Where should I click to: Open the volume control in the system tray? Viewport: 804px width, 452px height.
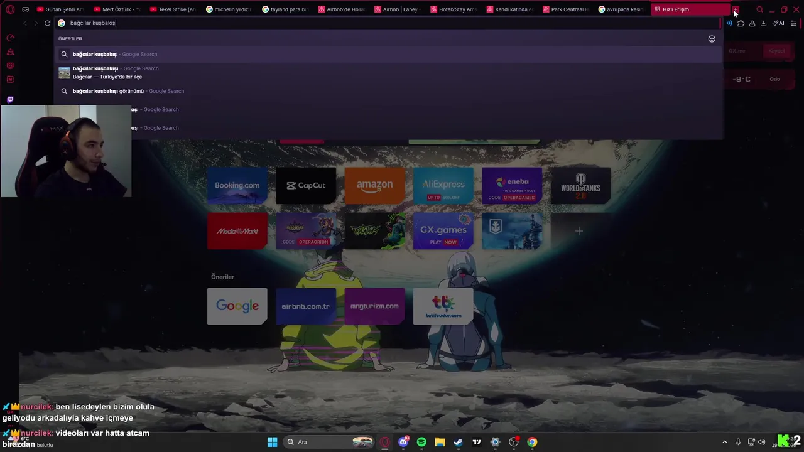pyautogui.click(x=761, y=442)
